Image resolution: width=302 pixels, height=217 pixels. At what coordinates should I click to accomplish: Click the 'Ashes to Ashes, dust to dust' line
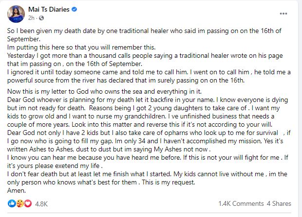tap(109, 149)
